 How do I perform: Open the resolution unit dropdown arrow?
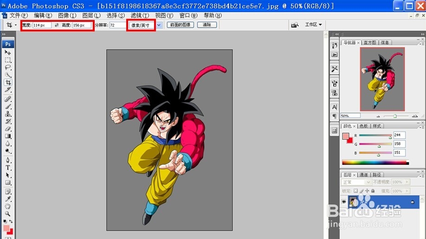[x=159, y=25]
